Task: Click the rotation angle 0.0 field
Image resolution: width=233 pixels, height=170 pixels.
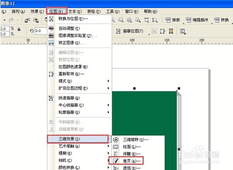Action: point(41,31)
